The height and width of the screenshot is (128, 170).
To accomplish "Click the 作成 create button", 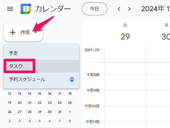I will [23, 32].
